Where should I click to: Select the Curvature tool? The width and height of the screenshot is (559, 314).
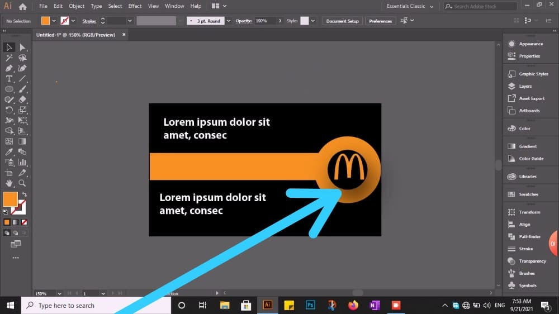pos(22,68)
